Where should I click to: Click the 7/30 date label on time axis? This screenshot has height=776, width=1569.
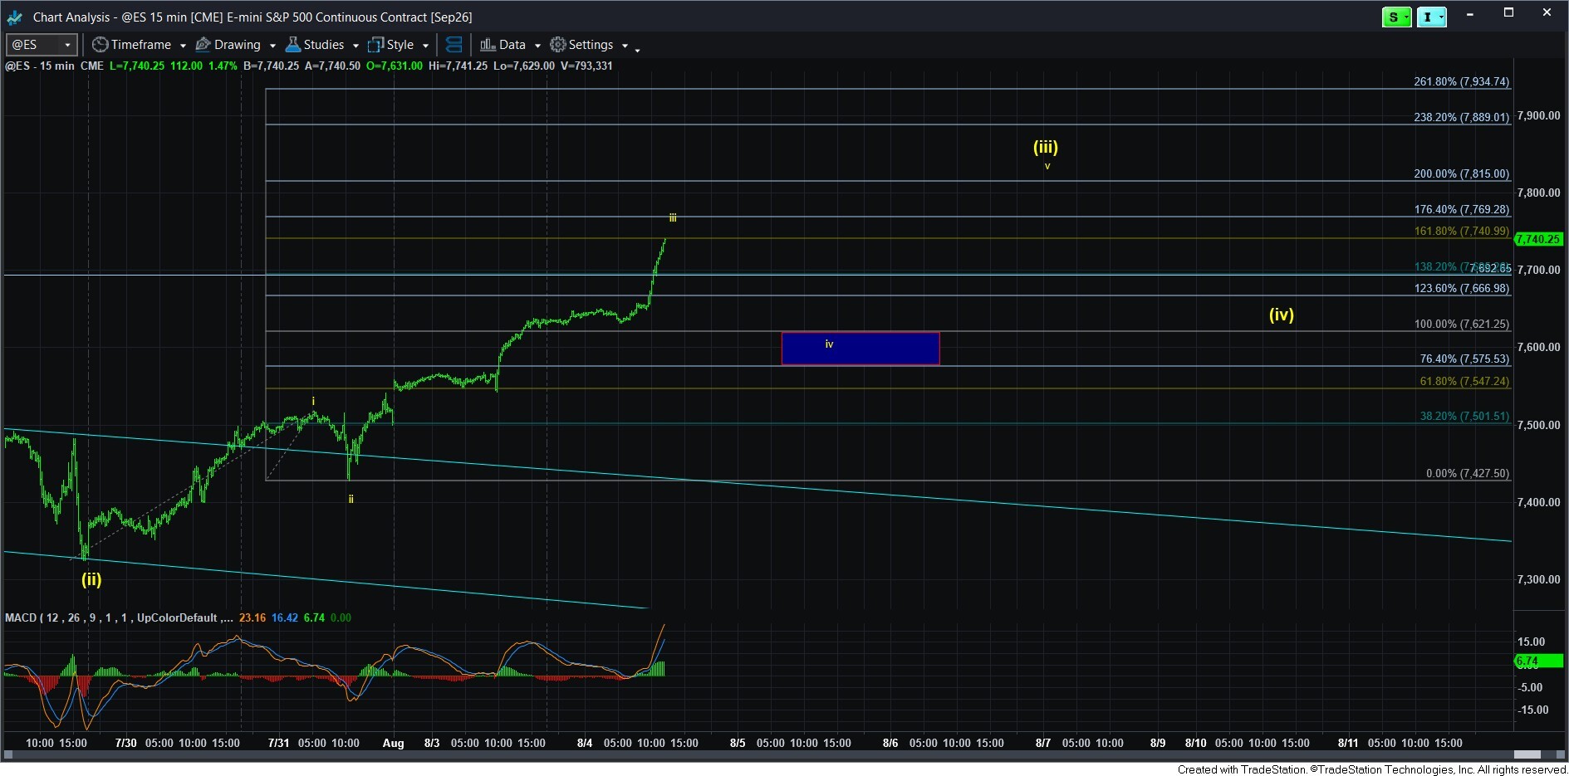(x=126, y=743)
